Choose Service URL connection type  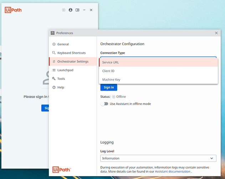(x=158, y=62)
